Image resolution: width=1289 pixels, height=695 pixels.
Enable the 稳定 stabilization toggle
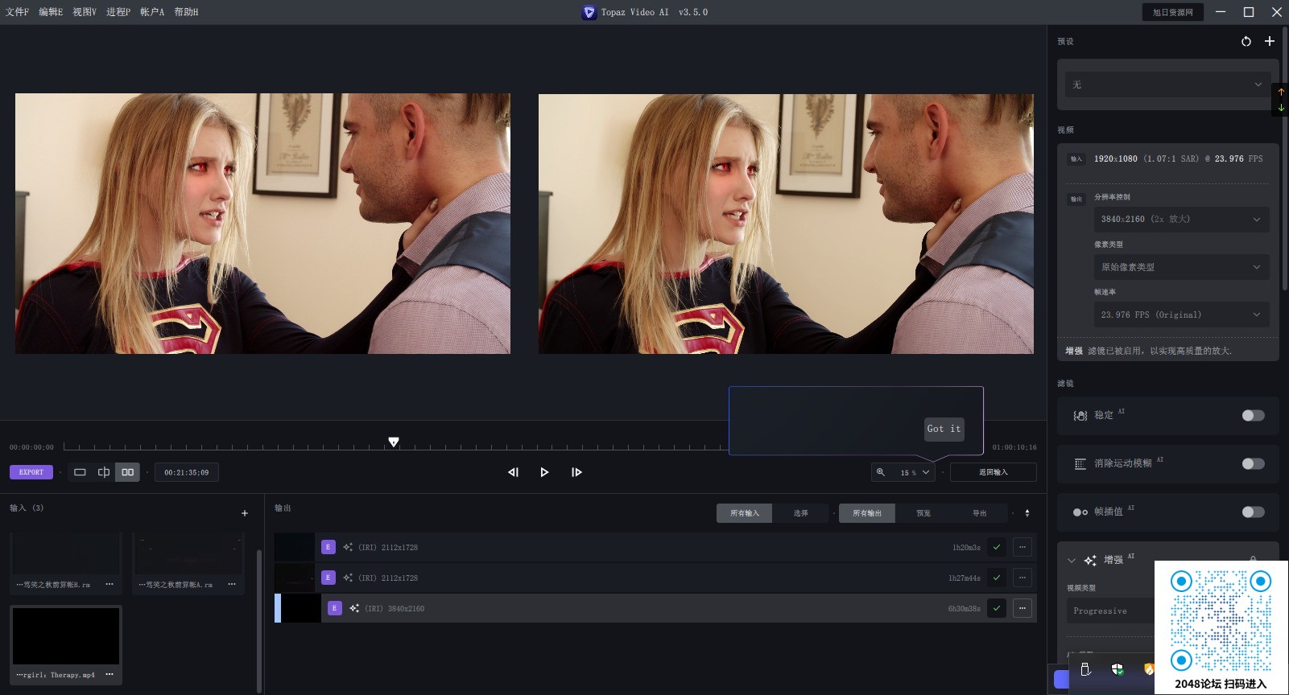tap(1253, 415)
